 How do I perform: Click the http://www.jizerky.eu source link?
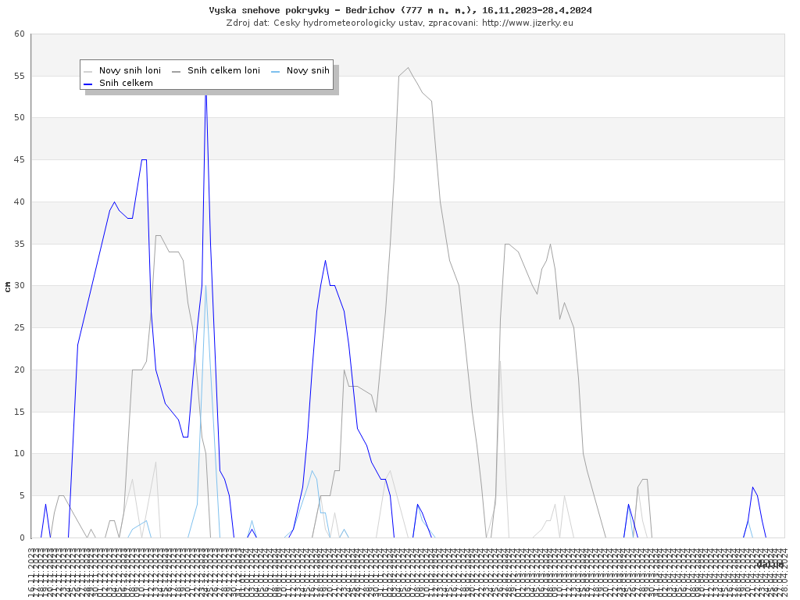(527, 23)
